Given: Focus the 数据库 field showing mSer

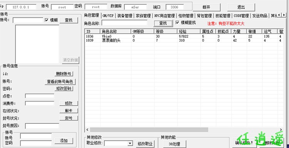Looking at the screenshot, I should click(135, 7).
